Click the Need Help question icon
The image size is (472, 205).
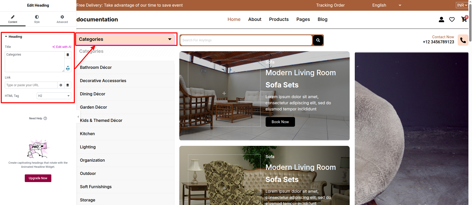click(x=45, y=118)
